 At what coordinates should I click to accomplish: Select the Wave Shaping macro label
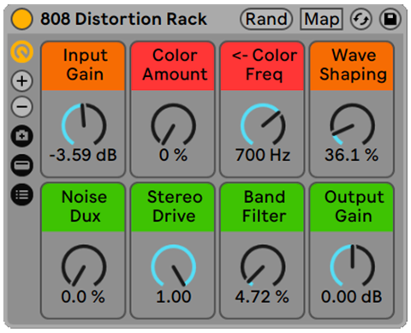pyautogui.click(x=352, y=66)
